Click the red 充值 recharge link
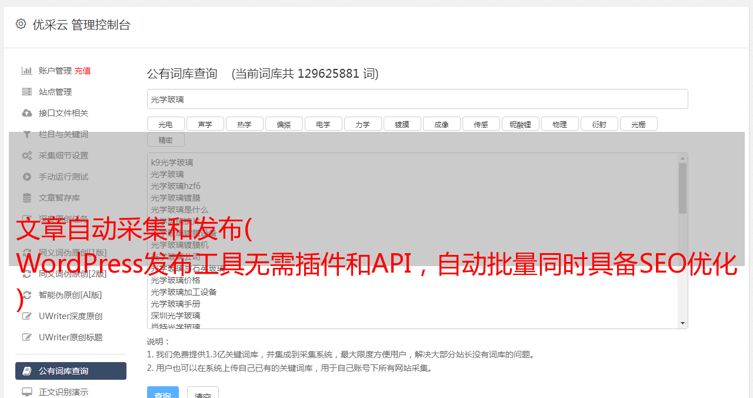753x398 pixels. pyautogui.click(x=82, y=71)
